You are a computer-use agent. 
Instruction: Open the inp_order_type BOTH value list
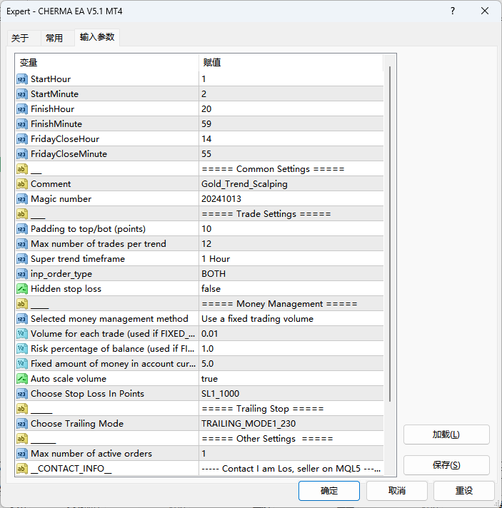pos(291,274)
